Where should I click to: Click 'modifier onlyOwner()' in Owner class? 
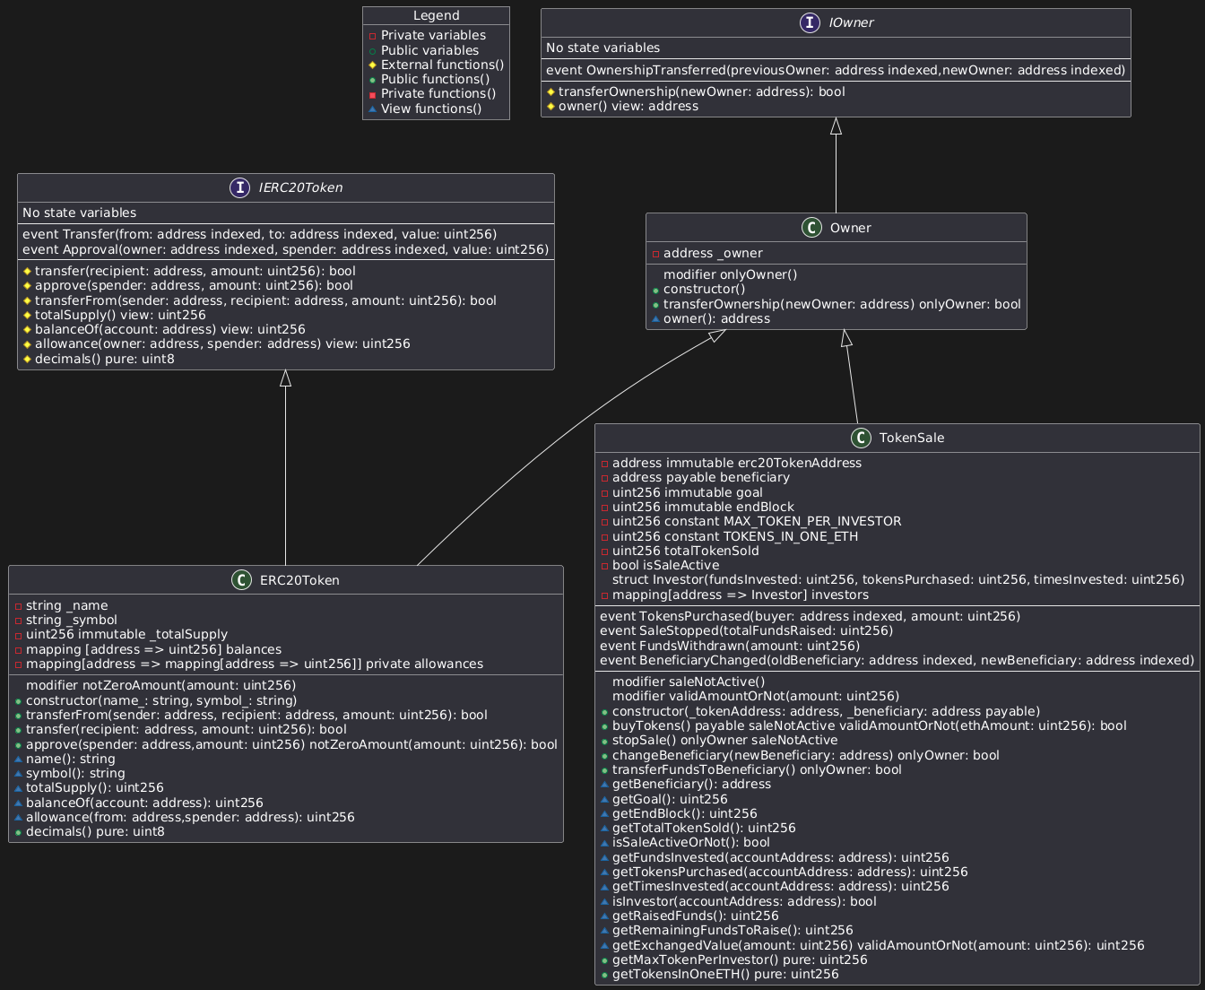(x=730, y=274)
